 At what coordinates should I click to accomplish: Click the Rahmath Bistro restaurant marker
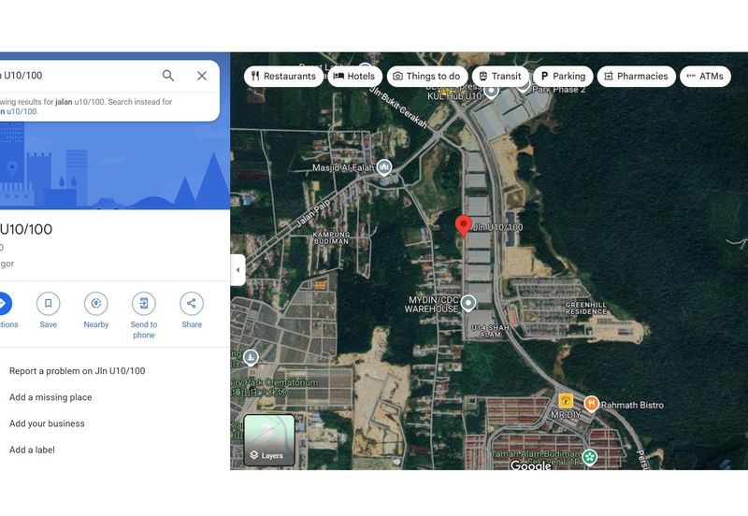(592, 404)
